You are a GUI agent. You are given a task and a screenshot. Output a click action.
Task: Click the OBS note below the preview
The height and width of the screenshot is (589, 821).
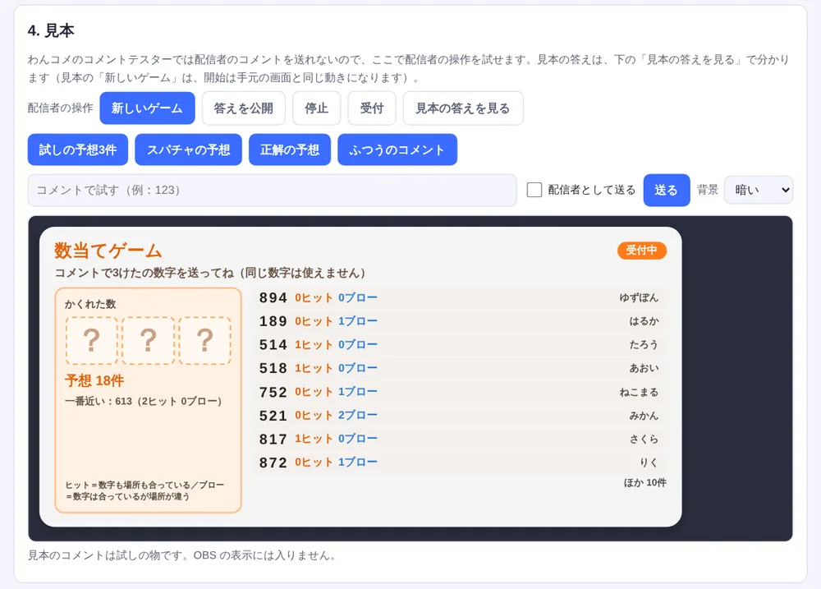click(x=181, y=555)
